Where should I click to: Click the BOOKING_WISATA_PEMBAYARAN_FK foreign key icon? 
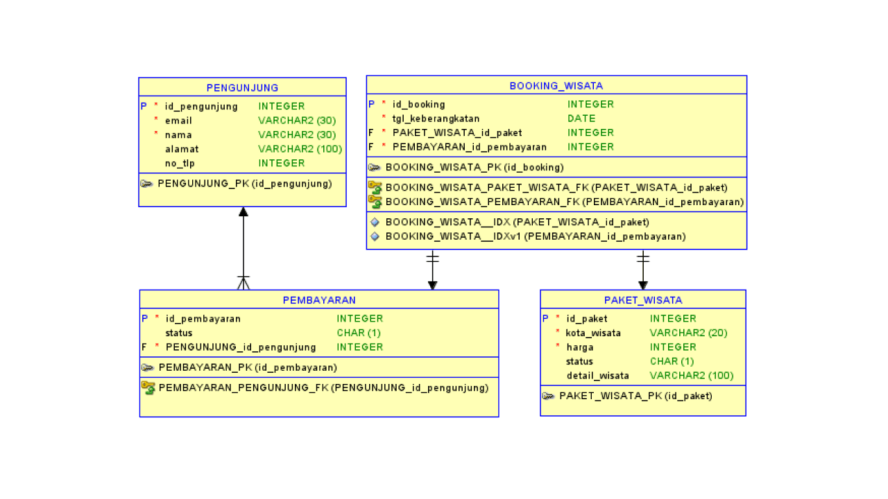tap(375, 202)
